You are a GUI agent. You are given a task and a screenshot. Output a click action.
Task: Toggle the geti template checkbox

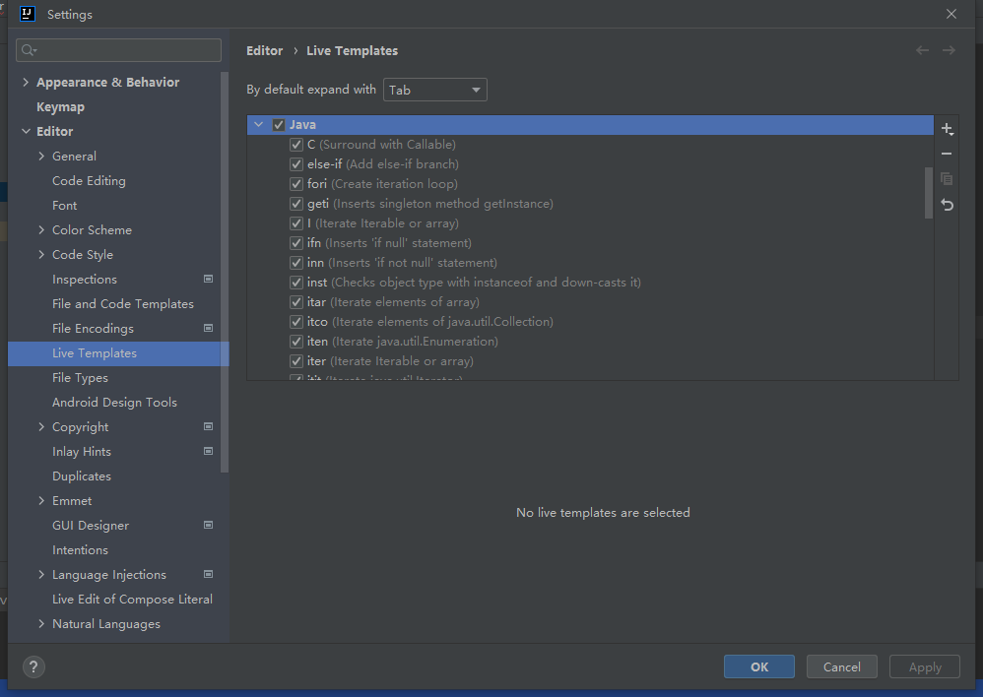296,204
